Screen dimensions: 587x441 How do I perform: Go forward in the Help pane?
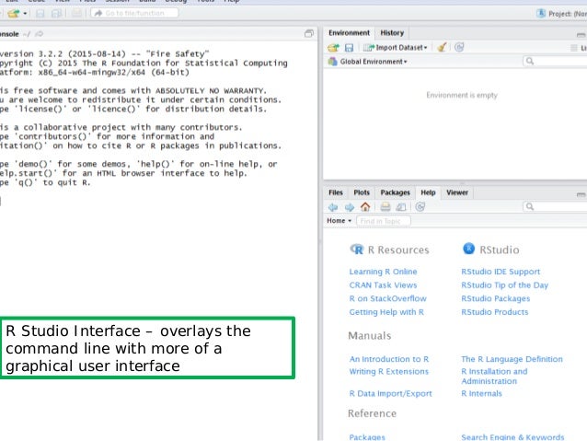point(350,207)
